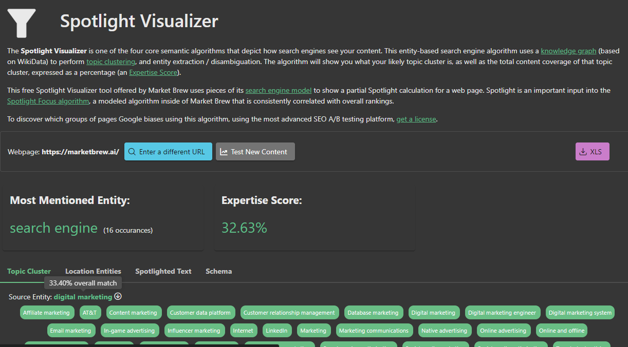Select the Topic Cluster tab
The height and width of the screenshot is (347, 628).
click(x=29, y=271)
